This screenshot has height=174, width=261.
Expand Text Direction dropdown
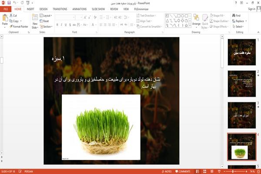click(x=146, y=16)
